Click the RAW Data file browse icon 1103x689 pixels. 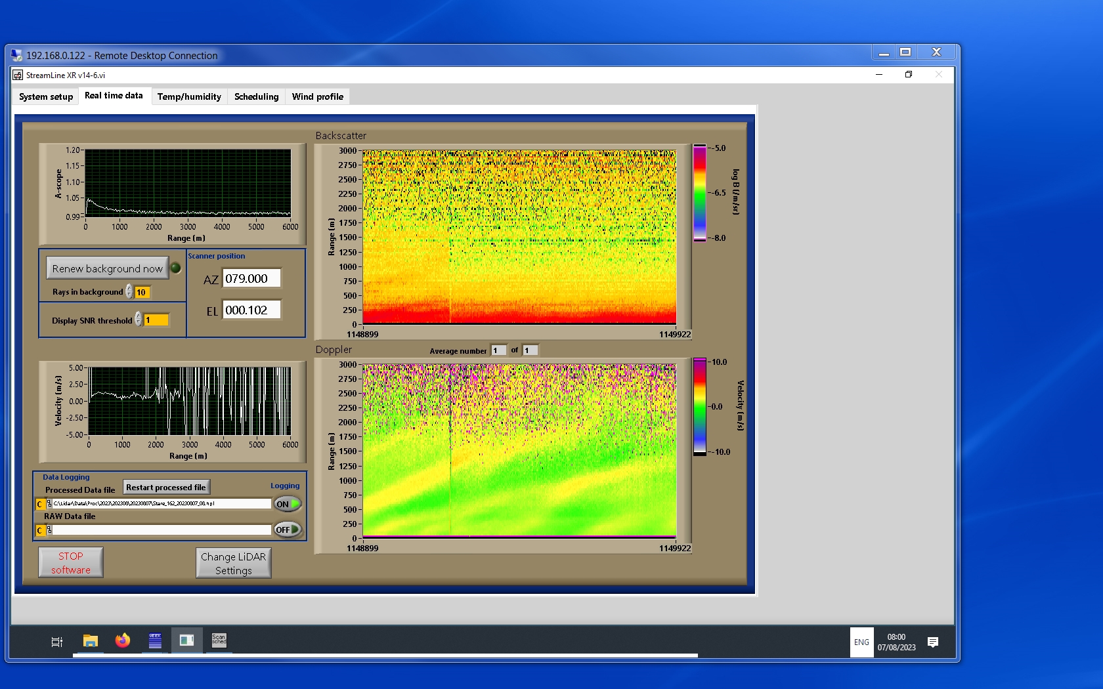(x=49, y=530)
